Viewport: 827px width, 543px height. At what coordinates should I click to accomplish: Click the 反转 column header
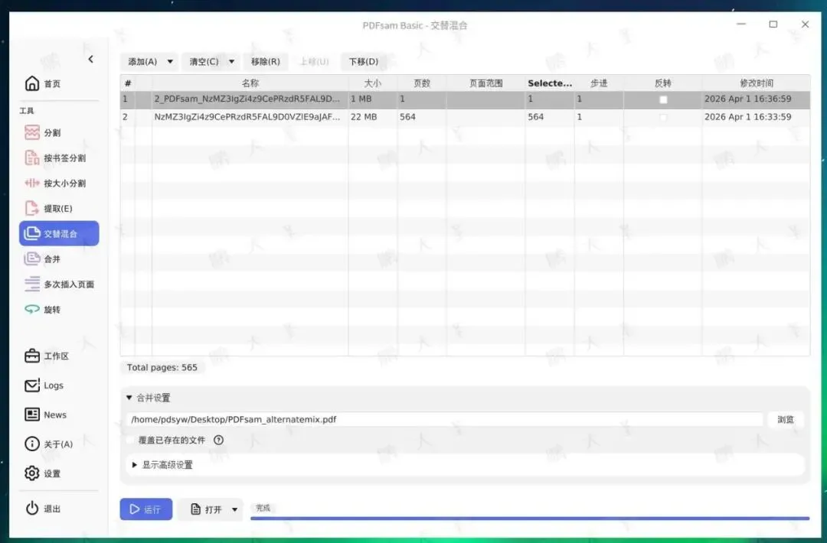coord(662,83)
